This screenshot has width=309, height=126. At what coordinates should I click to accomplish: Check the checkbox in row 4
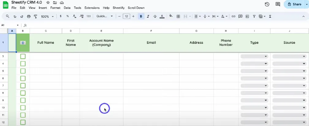pyautogui.click(x=23, y=64)
